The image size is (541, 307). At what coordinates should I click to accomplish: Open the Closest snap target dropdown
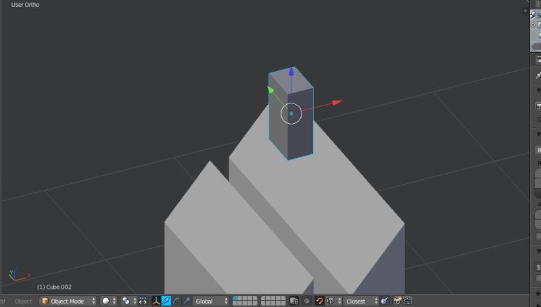361,301
